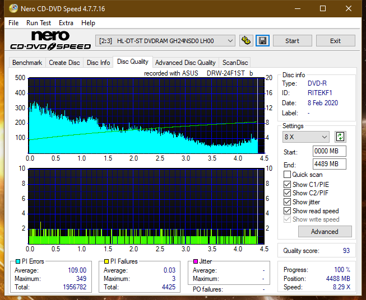The height and width of the screenshot is (300, 366).
Task: Minimize the Nero CD-DVD Speed window
Action: click(298, 8)
